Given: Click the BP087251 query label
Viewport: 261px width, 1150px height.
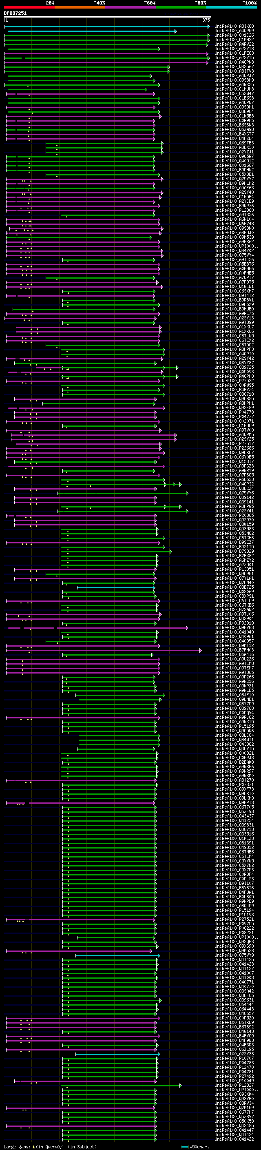Looking at the screenshot, I should [x=15, y=13].
